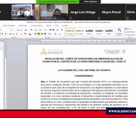
Task: Click Reemplazar in the Edición group
Action: point(130,32)
